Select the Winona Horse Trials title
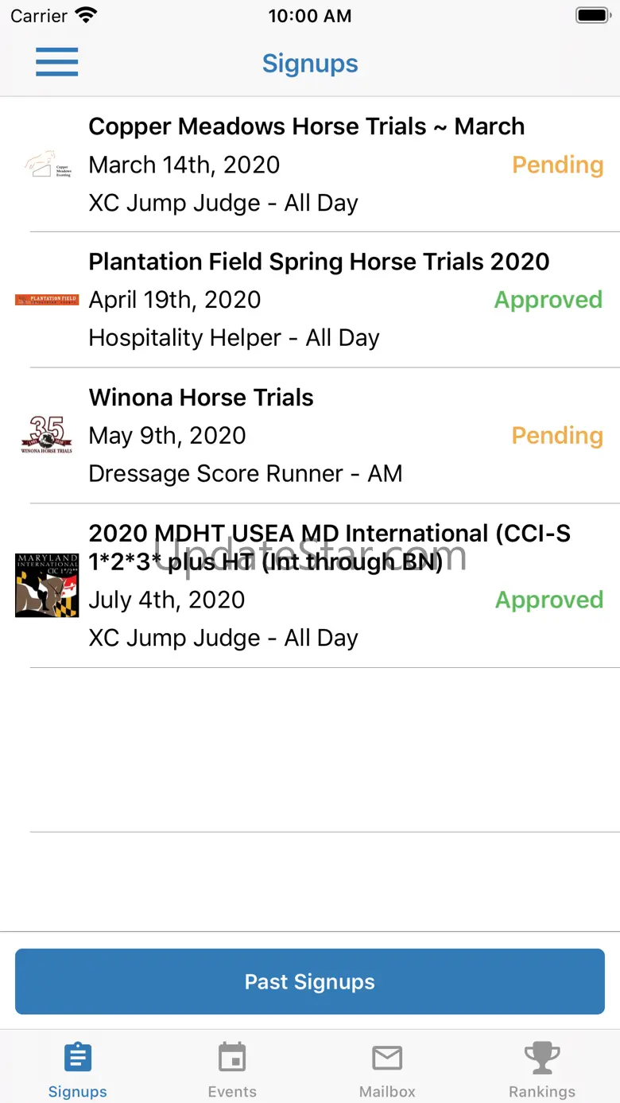The height and width of the screenshot is (1103, 620). [201, 398]
